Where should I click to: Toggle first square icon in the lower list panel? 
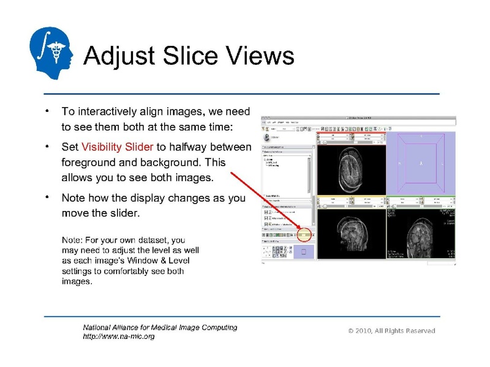tap(265, 212)
